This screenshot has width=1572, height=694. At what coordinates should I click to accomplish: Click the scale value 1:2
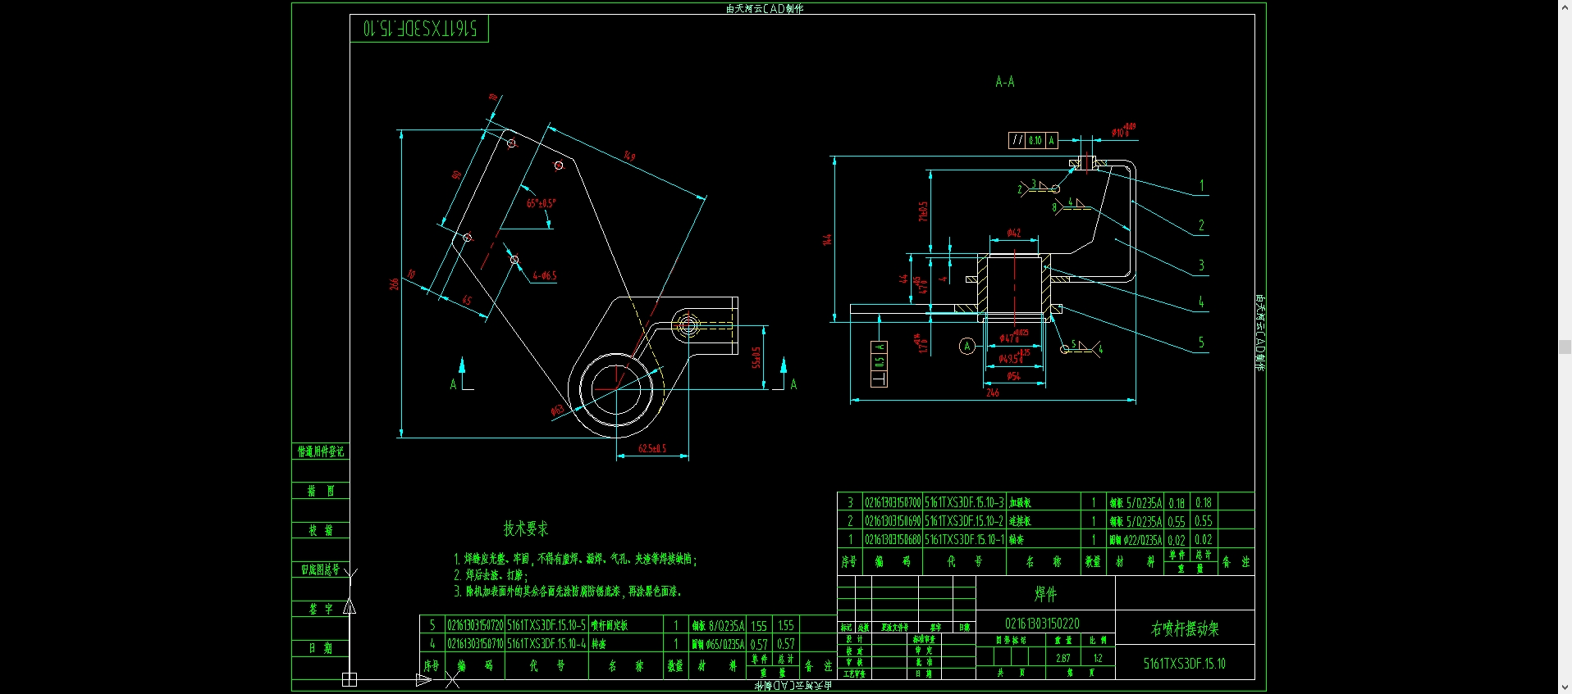click(x=1098, y=658)
